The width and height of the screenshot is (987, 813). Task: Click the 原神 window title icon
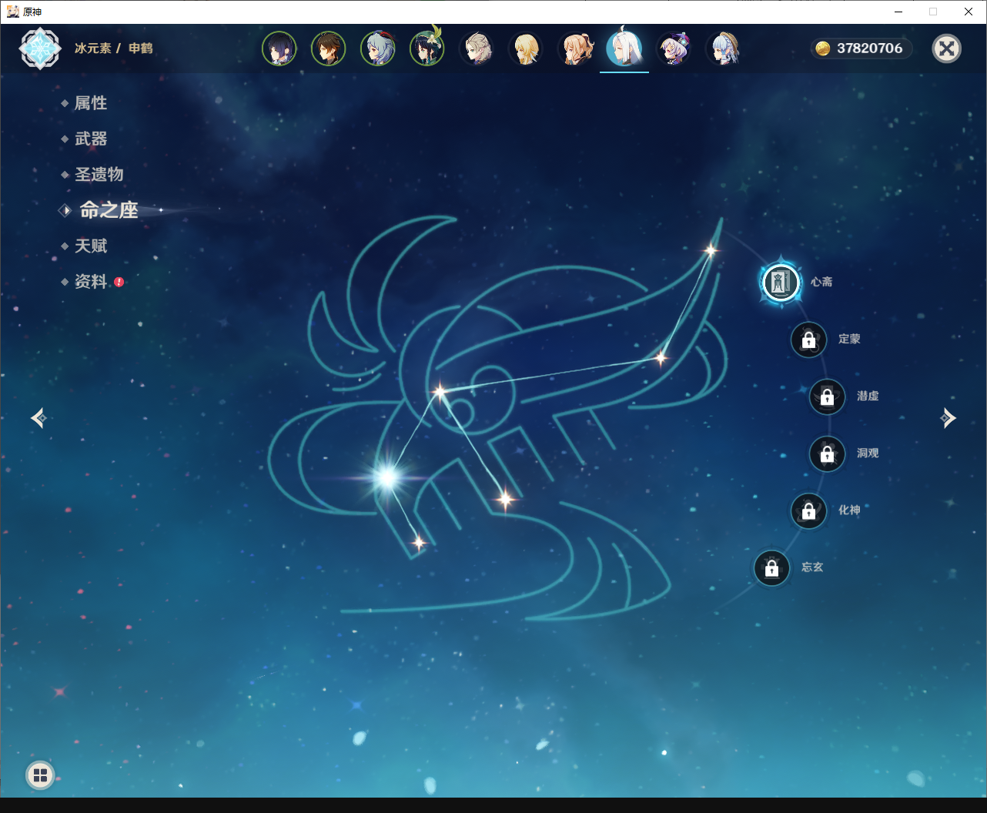13,12
